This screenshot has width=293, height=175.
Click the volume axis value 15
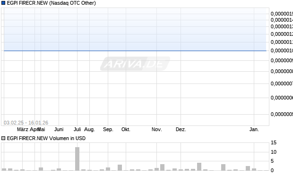273,143
